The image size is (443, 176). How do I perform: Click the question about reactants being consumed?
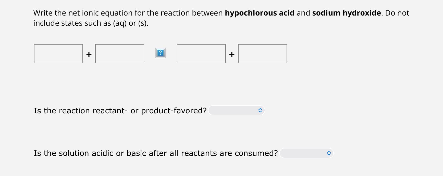coord(156,153)
